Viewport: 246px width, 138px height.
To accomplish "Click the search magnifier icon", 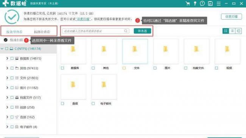I will click(x=126, y=31).
